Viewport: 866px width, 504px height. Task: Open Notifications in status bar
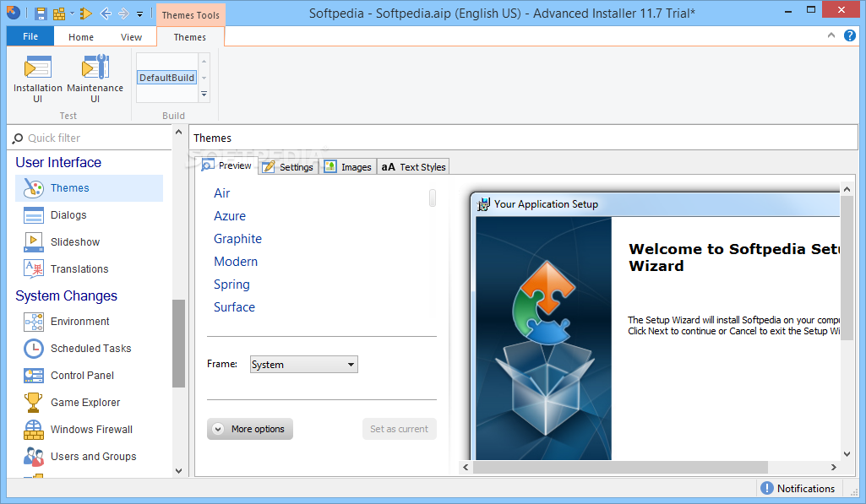[798, 489]
